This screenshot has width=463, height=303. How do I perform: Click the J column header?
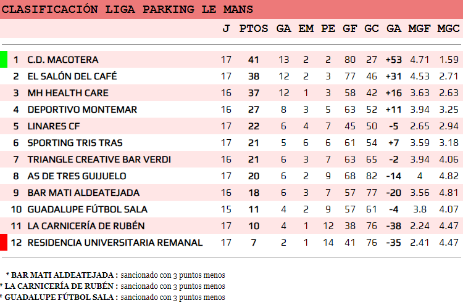tap(226, 28)
